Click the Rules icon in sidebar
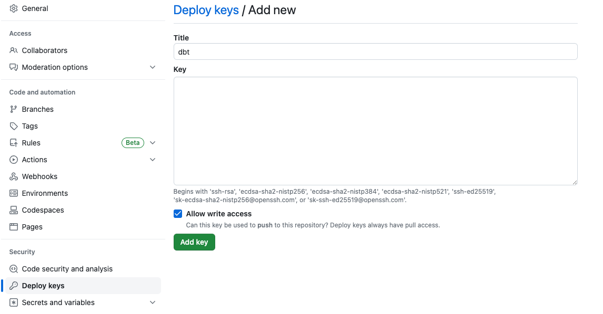This screenshot has width=603, height=314. (14, 143)
